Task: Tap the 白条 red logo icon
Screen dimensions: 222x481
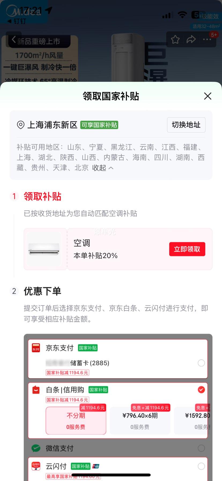Action: point(36,390)
